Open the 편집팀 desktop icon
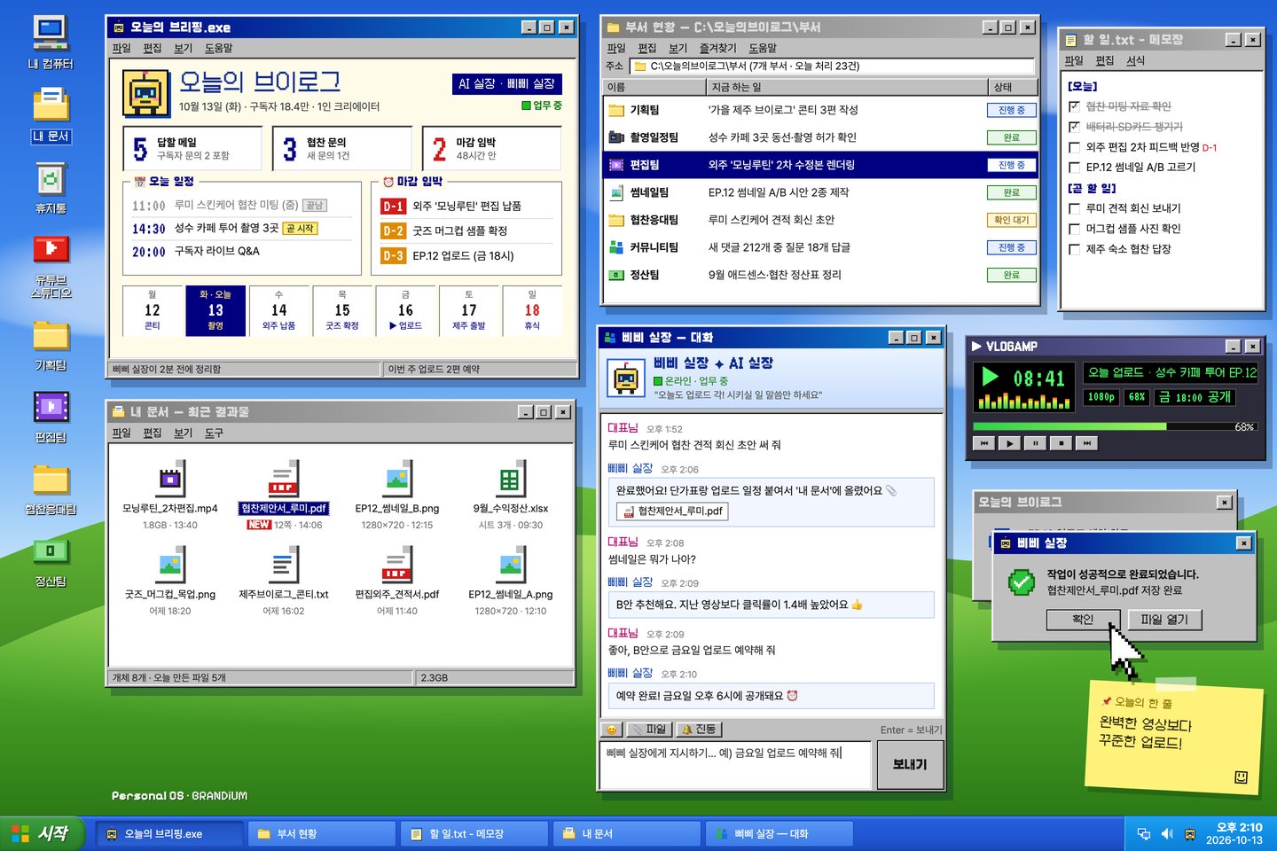Image resolution: width=1277 pixels, height=851 pixels. pos(51,407)
